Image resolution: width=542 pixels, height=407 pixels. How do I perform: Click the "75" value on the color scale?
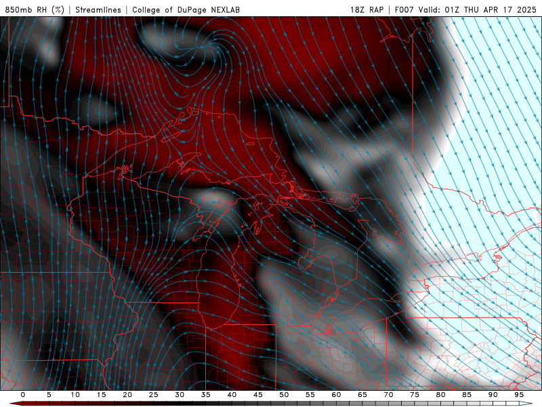coord(415,395)
